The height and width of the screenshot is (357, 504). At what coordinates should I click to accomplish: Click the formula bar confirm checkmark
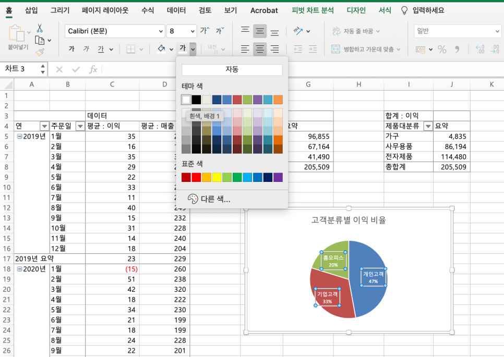point(76,69)
